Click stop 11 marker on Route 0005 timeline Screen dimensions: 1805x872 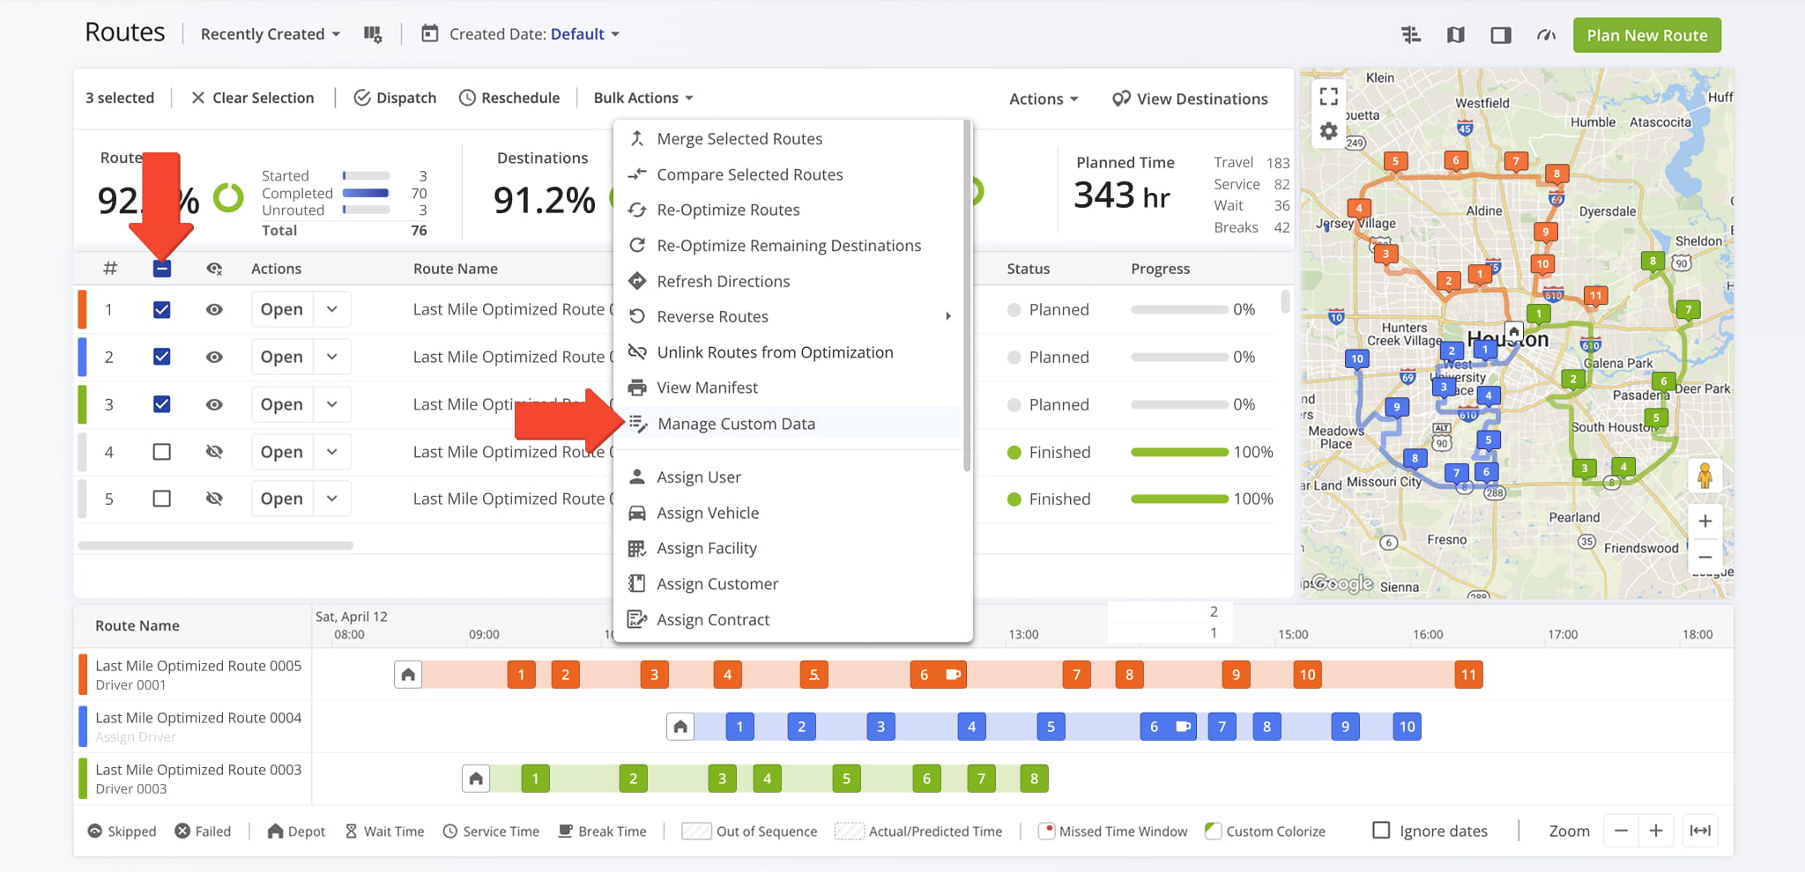pos(1467,675)
